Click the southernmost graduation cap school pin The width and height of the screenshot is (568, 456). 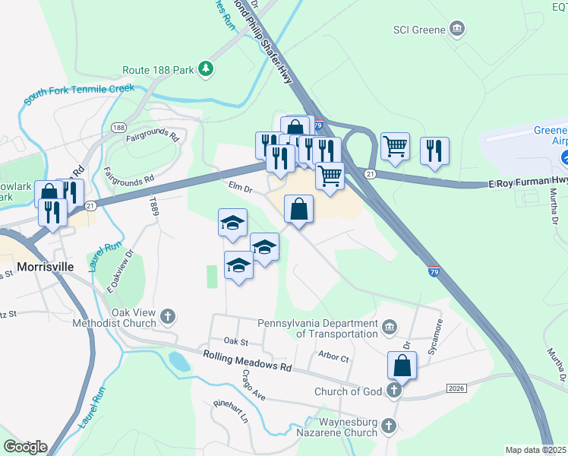pos(238,266)
